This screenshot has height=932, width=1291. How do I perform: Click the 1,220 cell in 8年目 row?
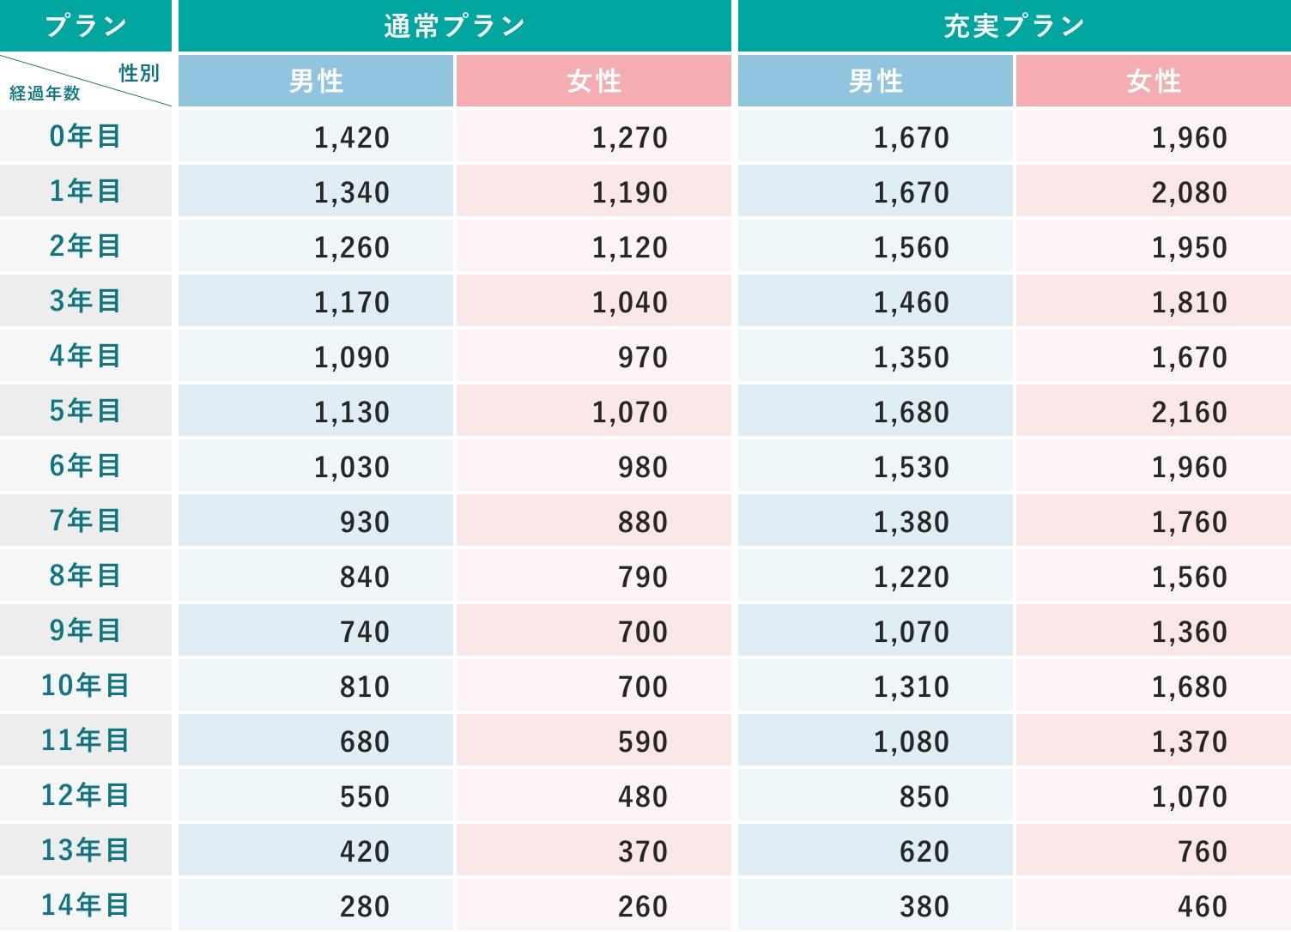click(911, 577)
